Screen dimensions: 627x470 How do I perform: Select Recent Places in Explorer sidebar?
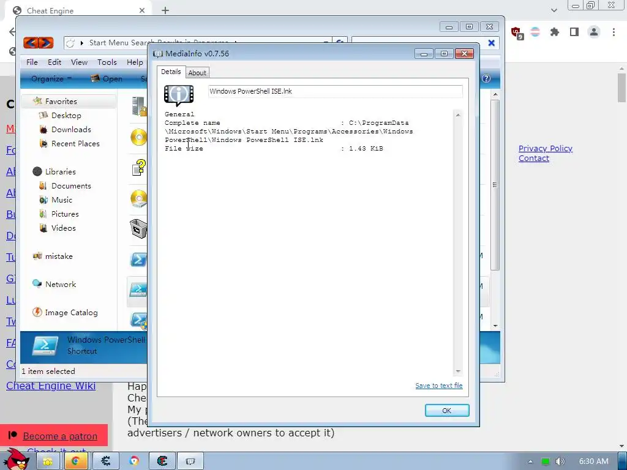click(x=75, y=143)
